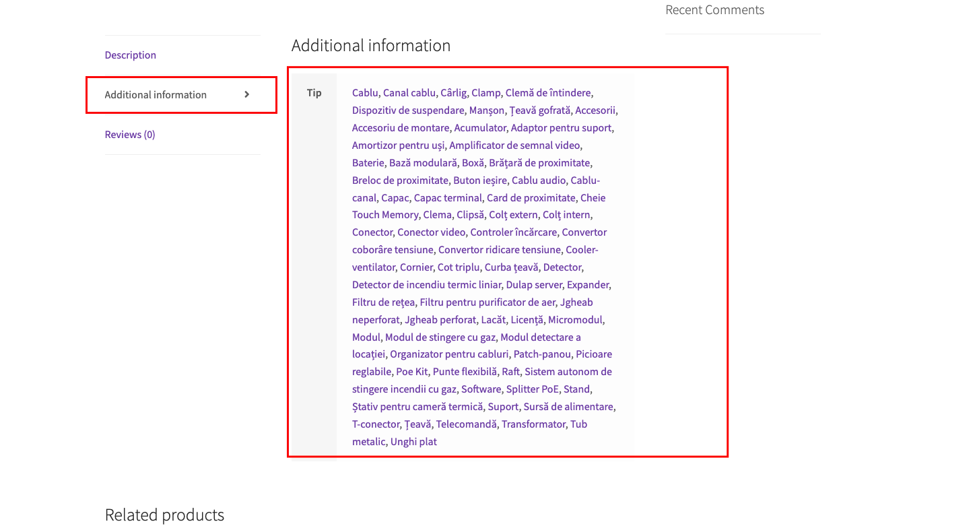Open the Cablu link

point(365,93)
